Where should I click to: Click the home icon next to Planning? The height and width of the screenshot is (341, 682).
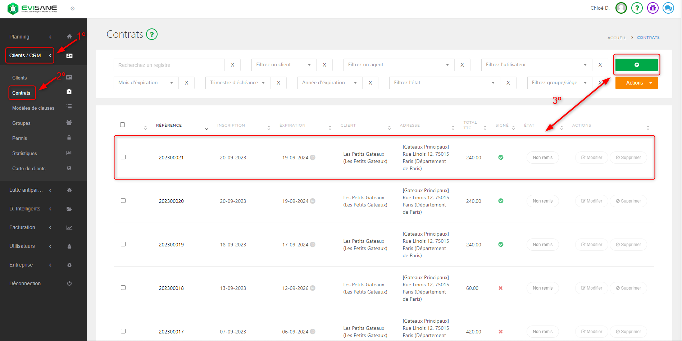69,37
